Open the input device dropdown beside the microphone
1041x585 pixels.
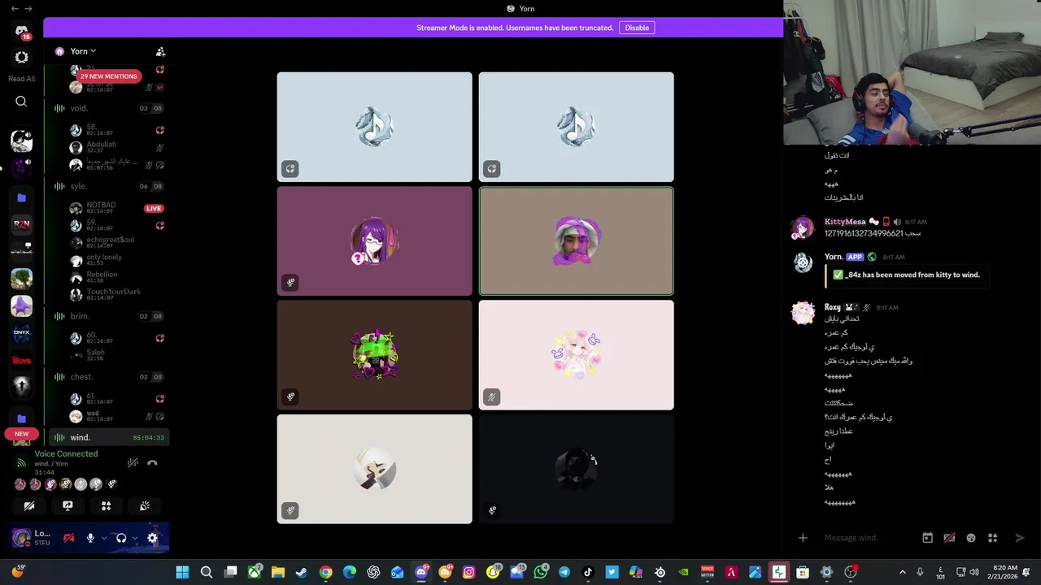point(103,538)
